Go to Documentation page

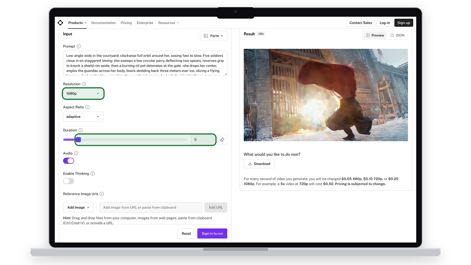click(x=103, y=23)
